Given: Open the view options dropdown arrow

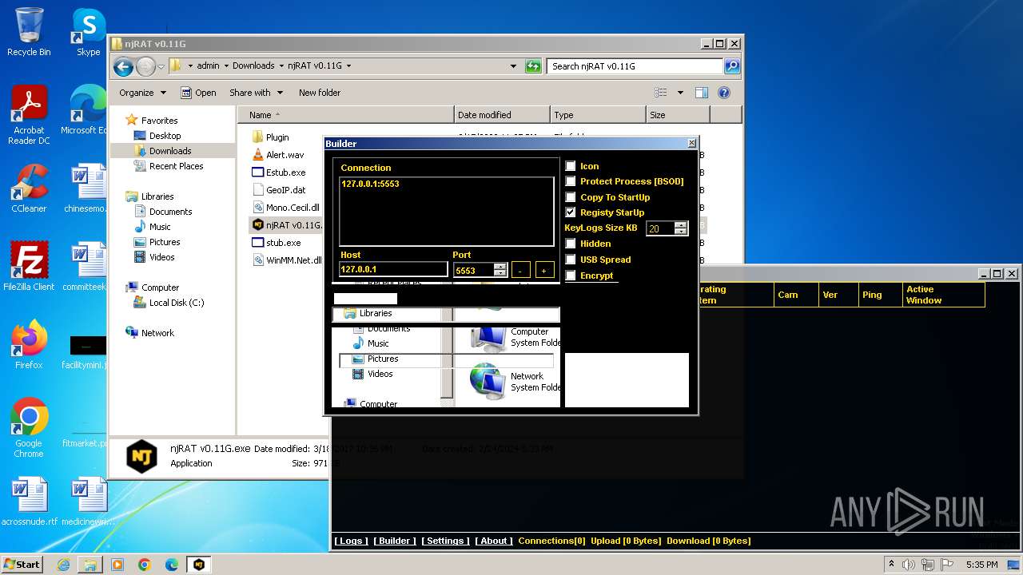Looking at the screenshot, I should (x=680, y=93).
